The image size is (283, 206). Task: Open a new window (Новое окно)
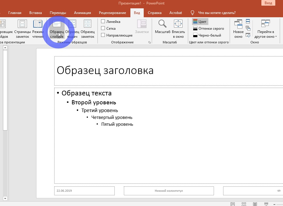tap(238, 29)
